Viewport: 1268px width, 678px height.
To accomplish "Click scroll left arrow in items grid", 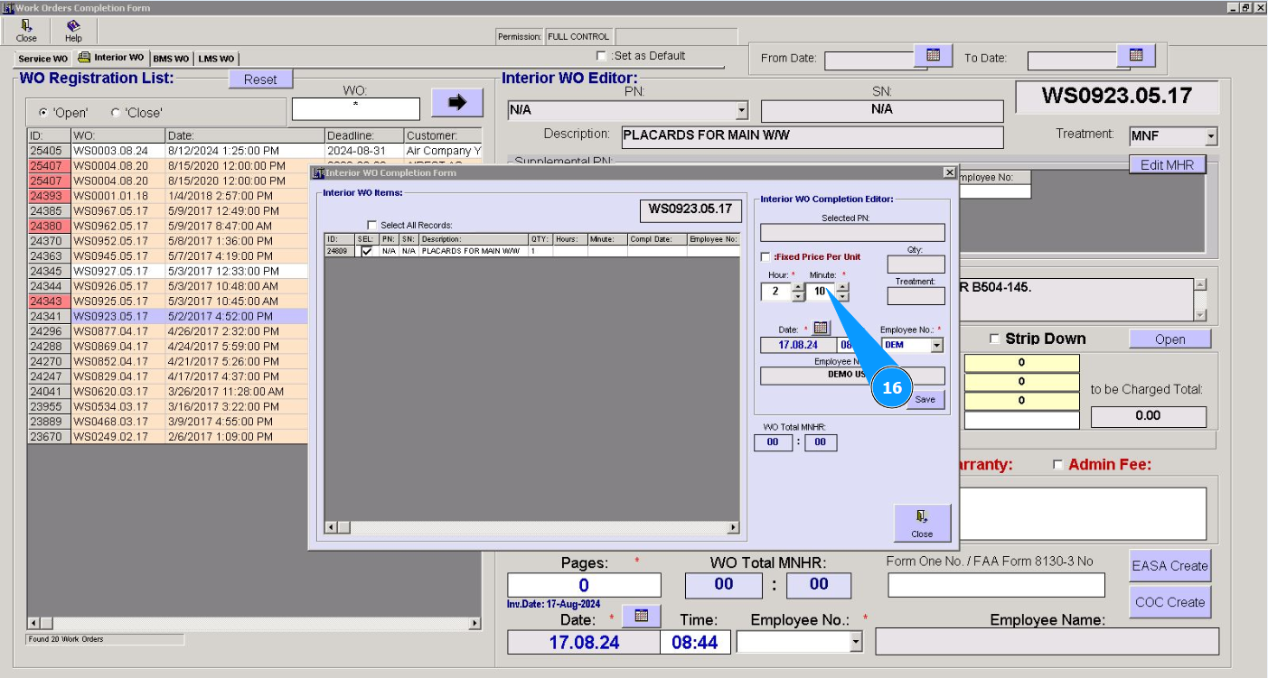I will pyautogui.click(x=330, y=527).
